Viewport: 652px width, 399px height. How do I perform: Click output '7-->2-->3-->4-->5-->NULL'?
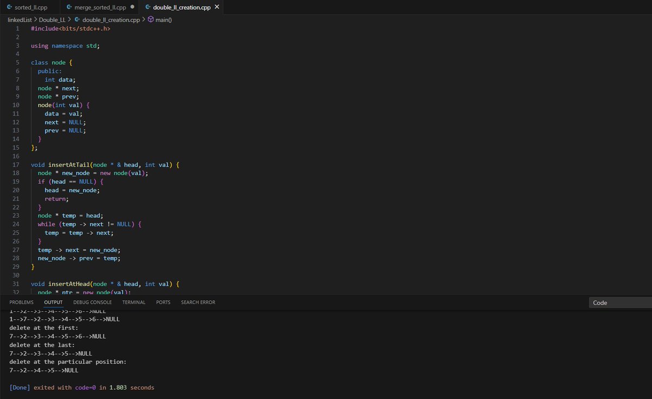[51, 353]
